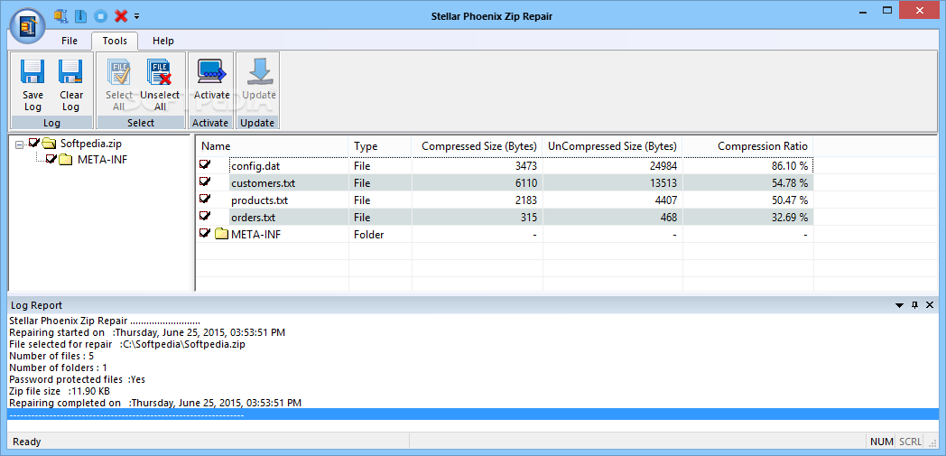The image size is (946, 456).
Task: Select the products.txt file name
Action: [259, 200]
